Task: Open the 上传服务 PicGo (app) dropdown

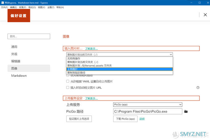Action: (x=148, y=105)
